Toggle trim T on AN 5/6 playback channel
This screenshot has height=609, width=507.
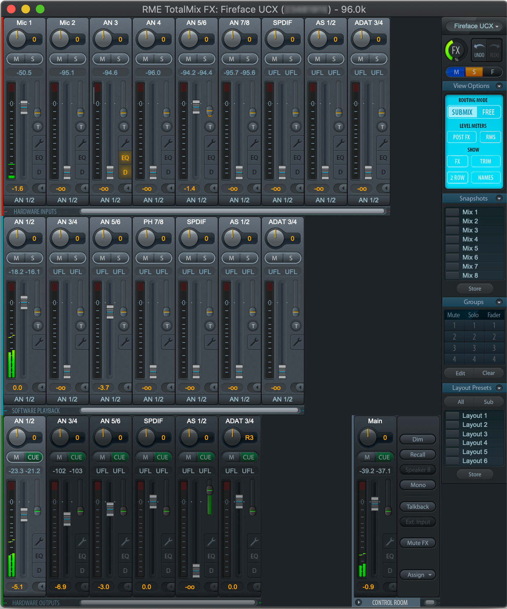[x=124, y=326]
